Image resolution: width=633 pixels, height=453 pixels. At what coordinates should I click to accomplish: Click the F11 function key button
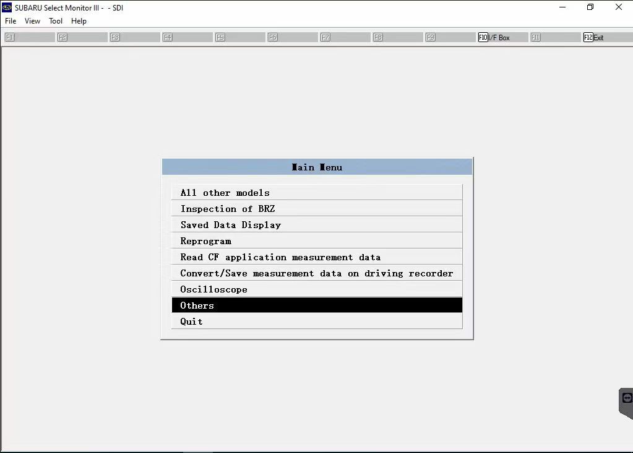(x=555, y=38)
